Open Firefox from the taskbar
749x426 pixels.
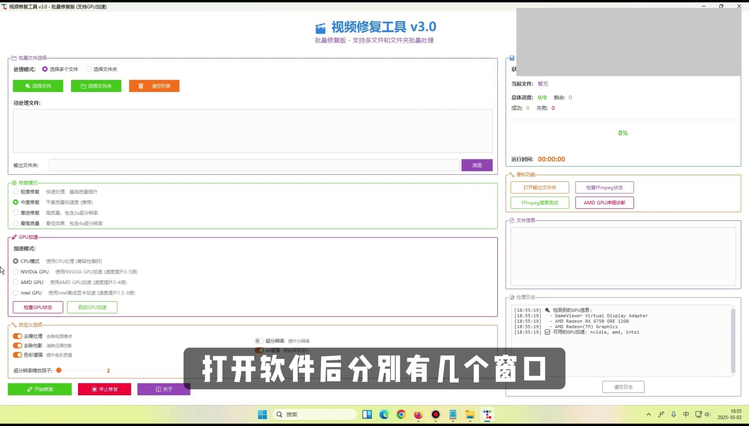pos(418,415)
